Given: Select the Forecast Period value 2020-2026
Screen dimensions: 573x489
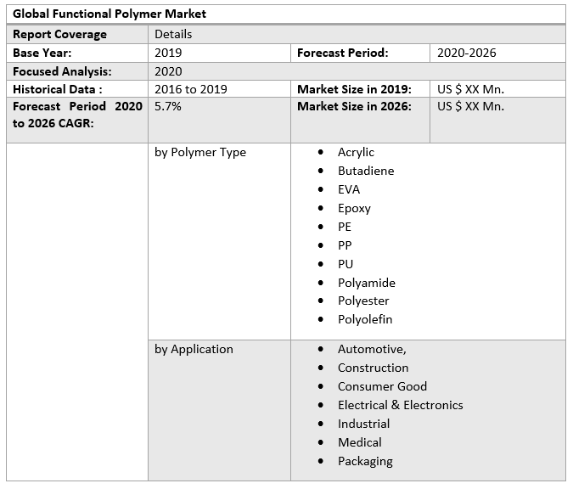Looking at the screenshot, I should pyautogui.click(x=467, y=53).
